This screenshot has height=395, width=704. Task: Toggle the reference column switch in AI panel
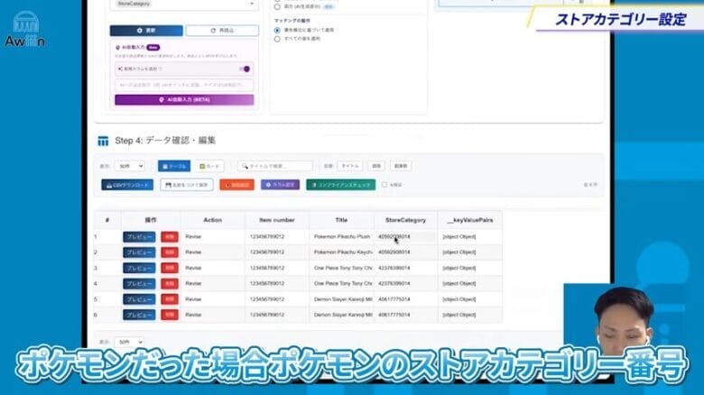[x=245, y=69]
